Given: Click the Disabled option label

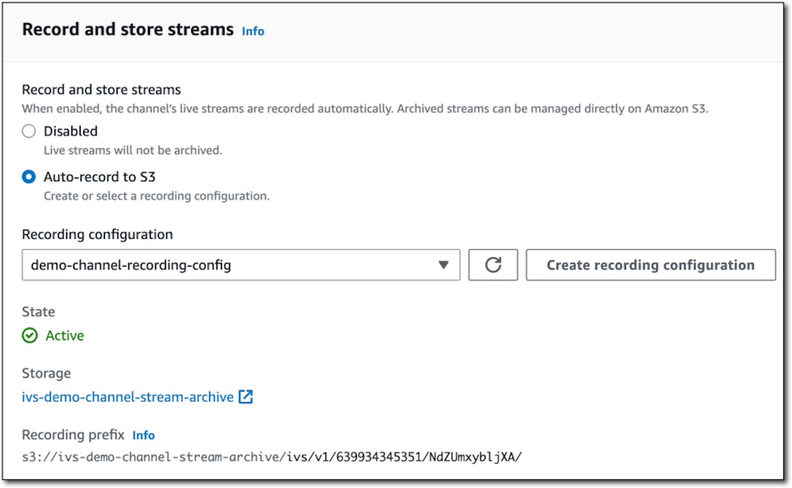Looking at the screenshot, I should tap(71, 131).
